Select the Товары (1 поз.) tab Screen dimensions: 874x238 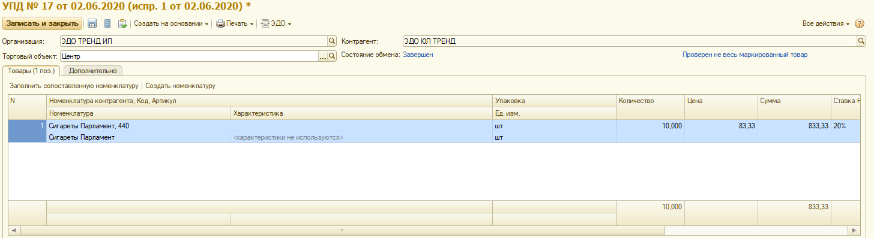[31, 70]
